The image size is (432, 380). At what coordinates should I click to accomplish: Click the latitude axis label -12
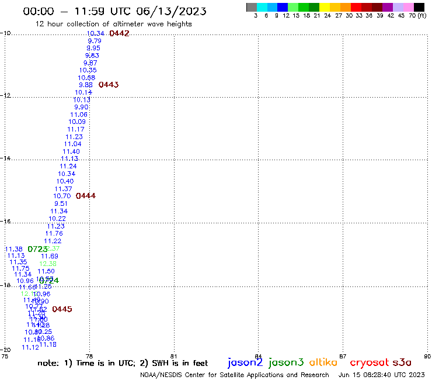coord(5,95)
